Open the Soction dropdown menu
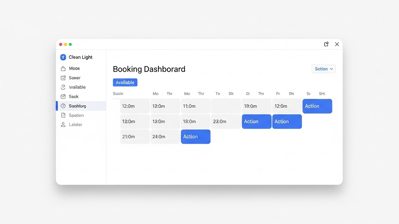399x224 pixels. [323, 69]
